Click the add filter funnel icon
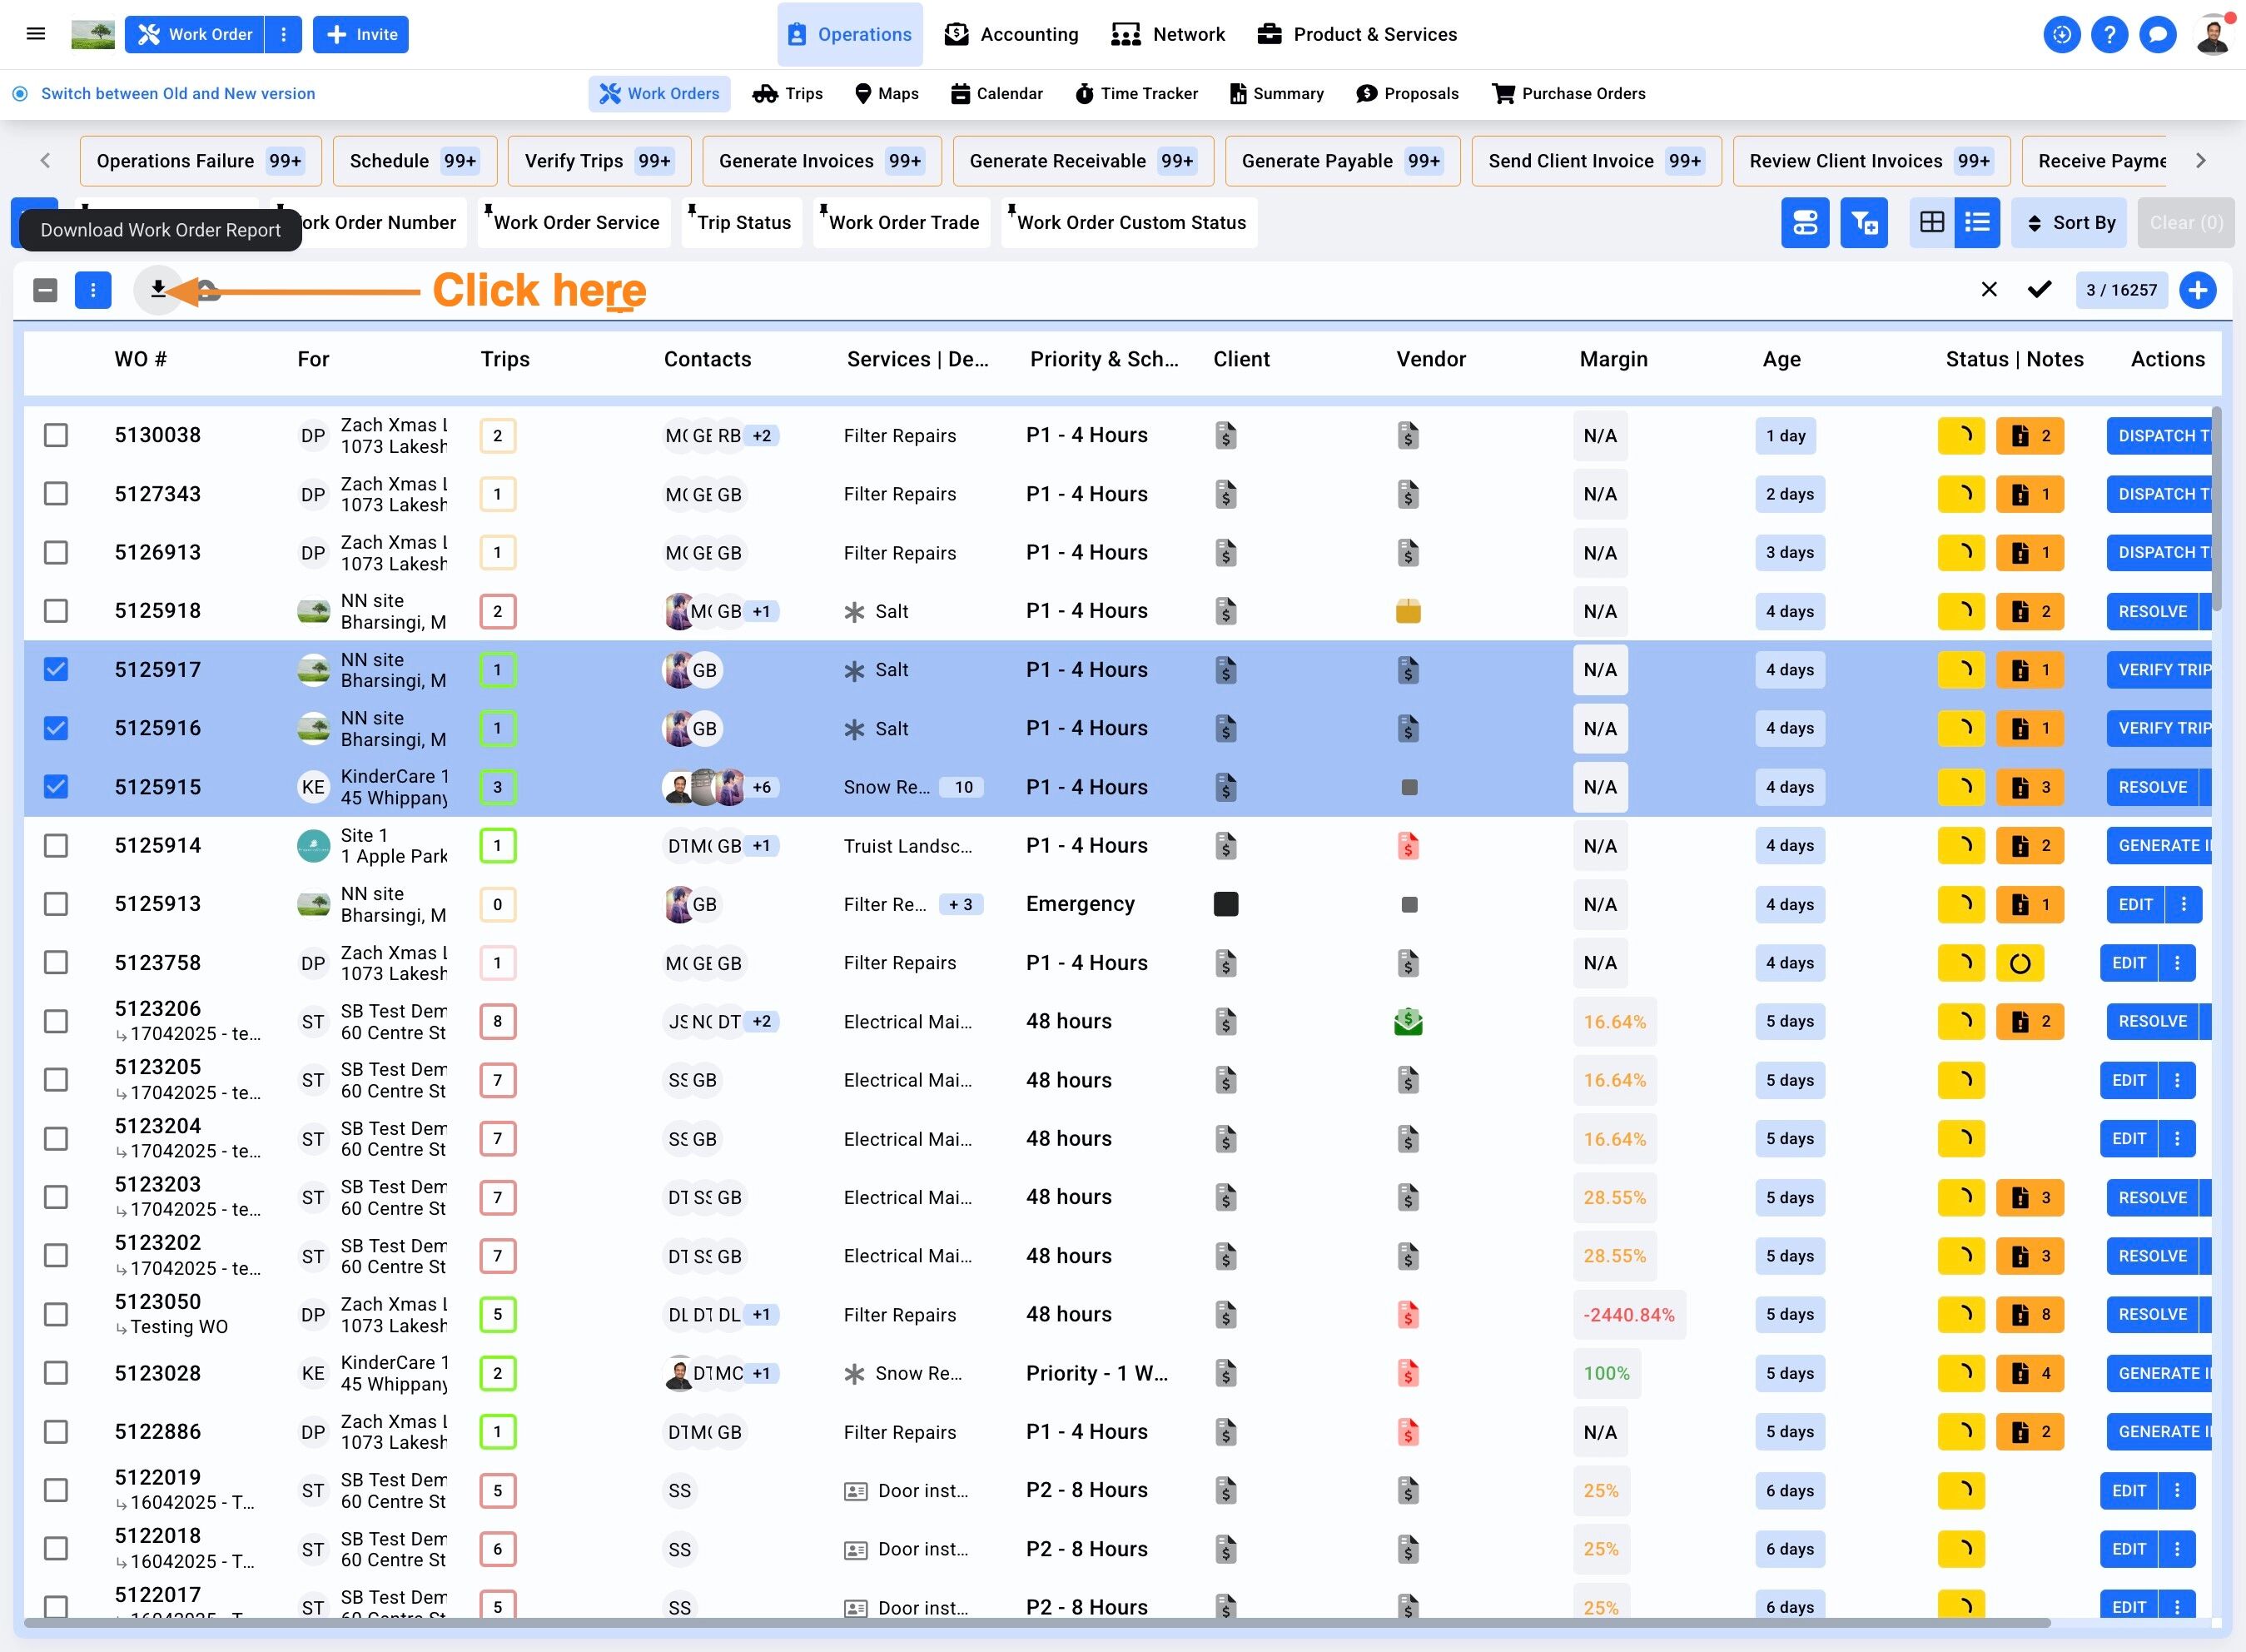Viewport: 2246px width, 1652px height. (1863, 222)
